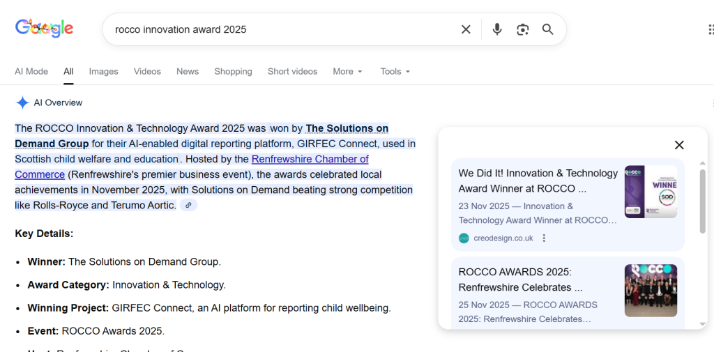
Task: Click the source link chip icon
Action: (188, 206)
